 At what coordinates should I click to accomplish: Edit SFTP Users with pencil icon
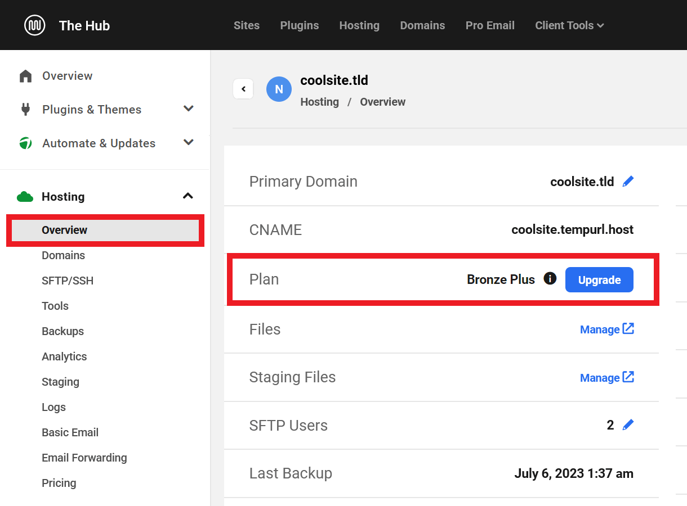[x=628, y=425]
